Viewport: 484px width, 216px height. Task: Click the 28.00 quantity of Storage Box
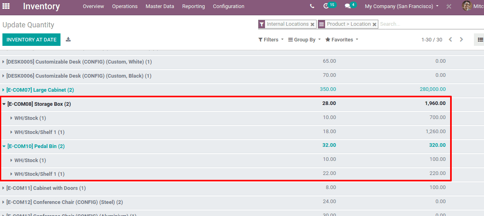tap(329, 103)
